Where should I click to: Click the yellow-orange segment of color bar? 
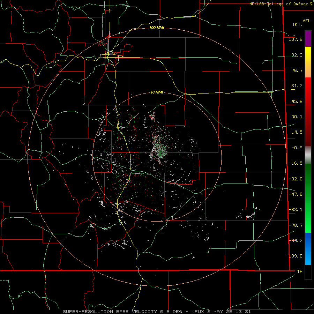click(x=308, y=62)
